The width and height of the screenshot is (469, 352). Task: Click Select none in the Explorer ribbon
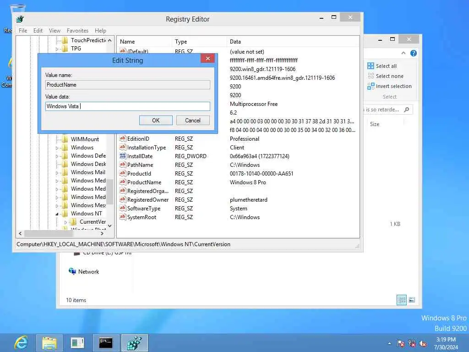386,76
